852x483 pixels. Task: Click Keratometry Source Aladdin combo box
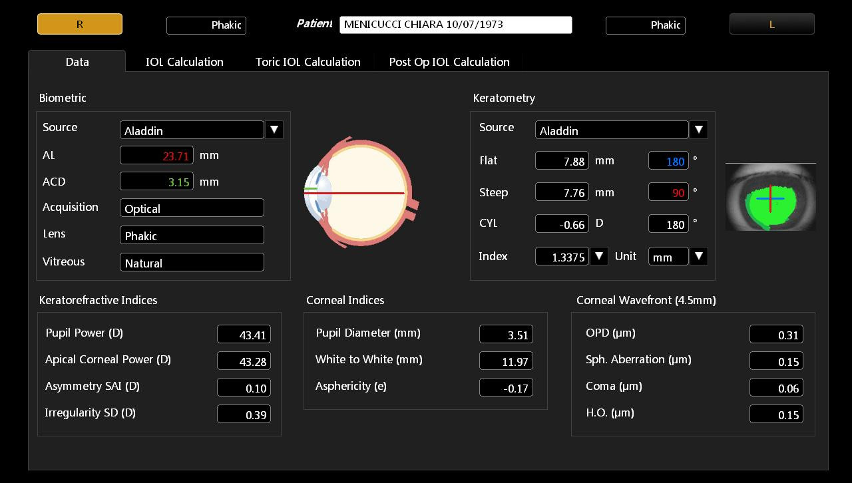click(612, 130)
